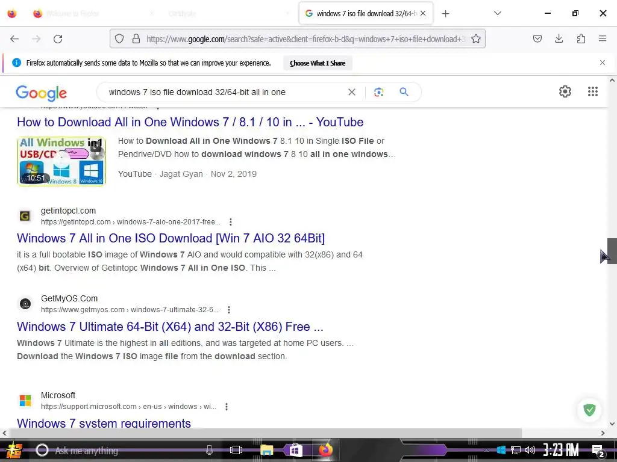617x462 pixels.
Task: Open the Google apps grid
Action: [593, 91]
